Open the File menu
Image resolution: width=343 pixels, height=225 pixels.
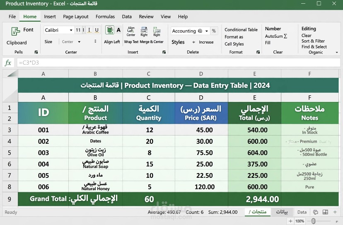[x=12, y=17]
